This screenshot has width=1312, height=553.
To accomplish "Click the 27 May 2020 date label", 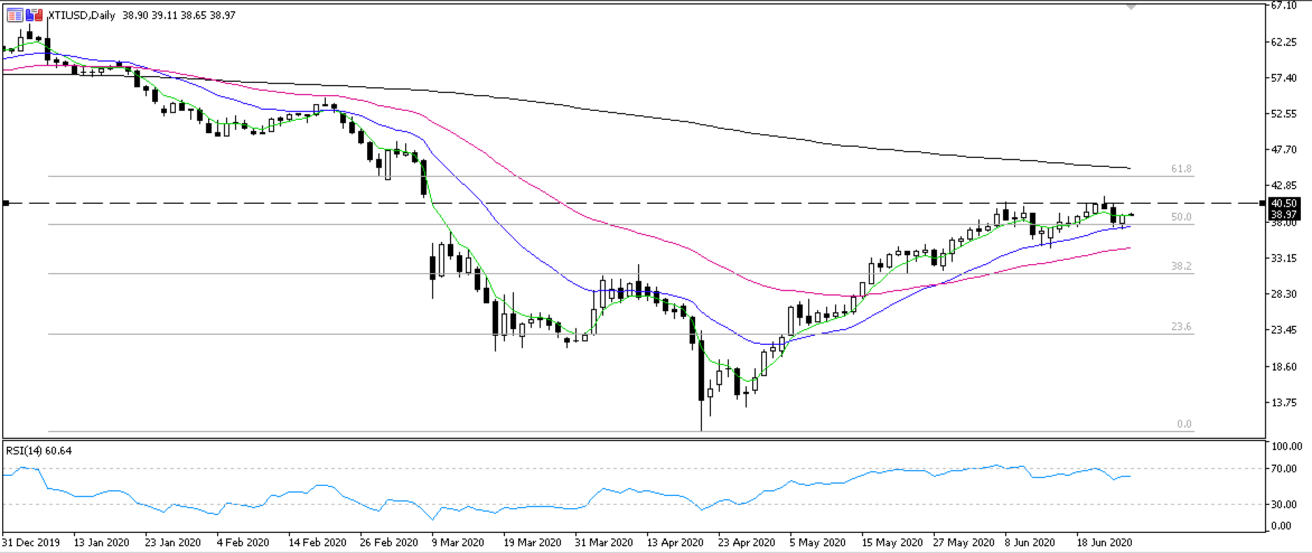I will point(963,542).
